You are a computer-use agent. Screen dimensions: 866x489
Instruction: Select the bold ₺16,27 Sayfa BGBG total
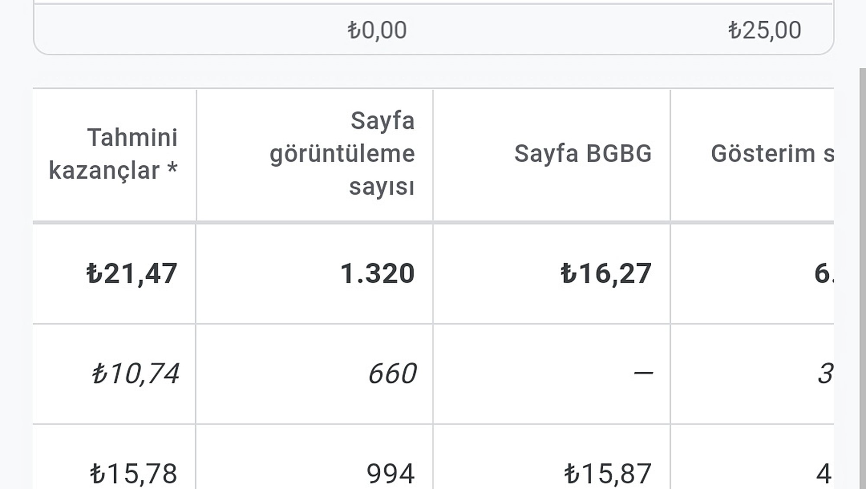pos(606,273)
